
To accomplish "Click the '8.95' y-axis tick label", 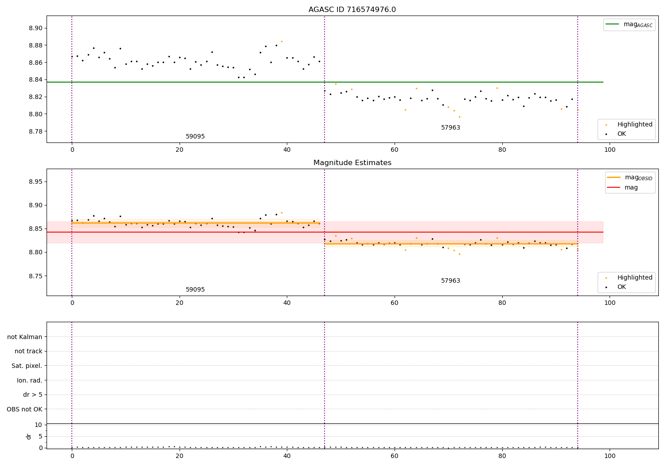I will pos(36,182).
